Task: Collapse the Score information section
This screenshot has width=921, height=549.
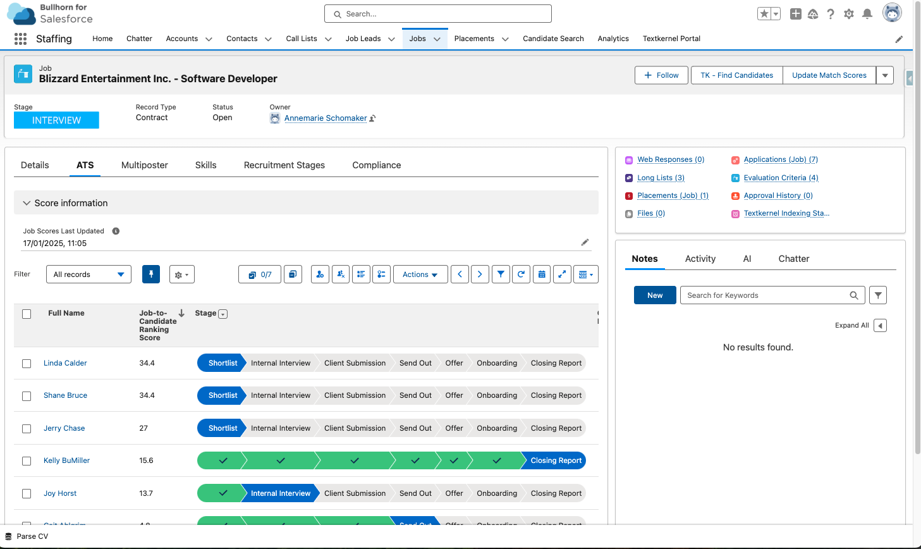Action: [x=27, y=203]
